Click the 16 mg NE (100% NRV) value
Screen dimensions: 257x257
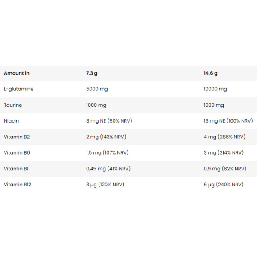click(228, 121)
